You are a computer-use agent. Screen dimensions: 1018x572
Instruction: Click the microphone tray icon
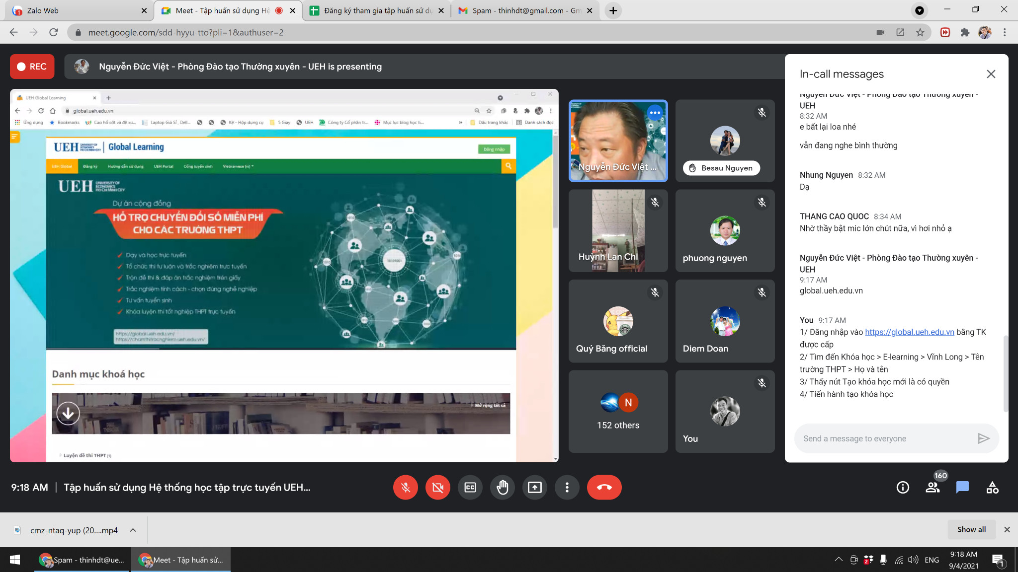pos(883,560)
